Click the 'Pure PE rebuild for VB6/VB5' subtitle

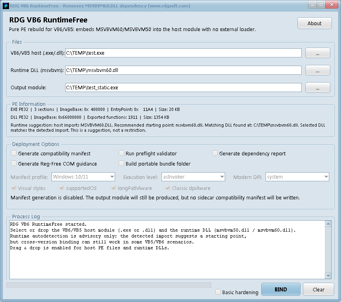[x=132, y=29]
